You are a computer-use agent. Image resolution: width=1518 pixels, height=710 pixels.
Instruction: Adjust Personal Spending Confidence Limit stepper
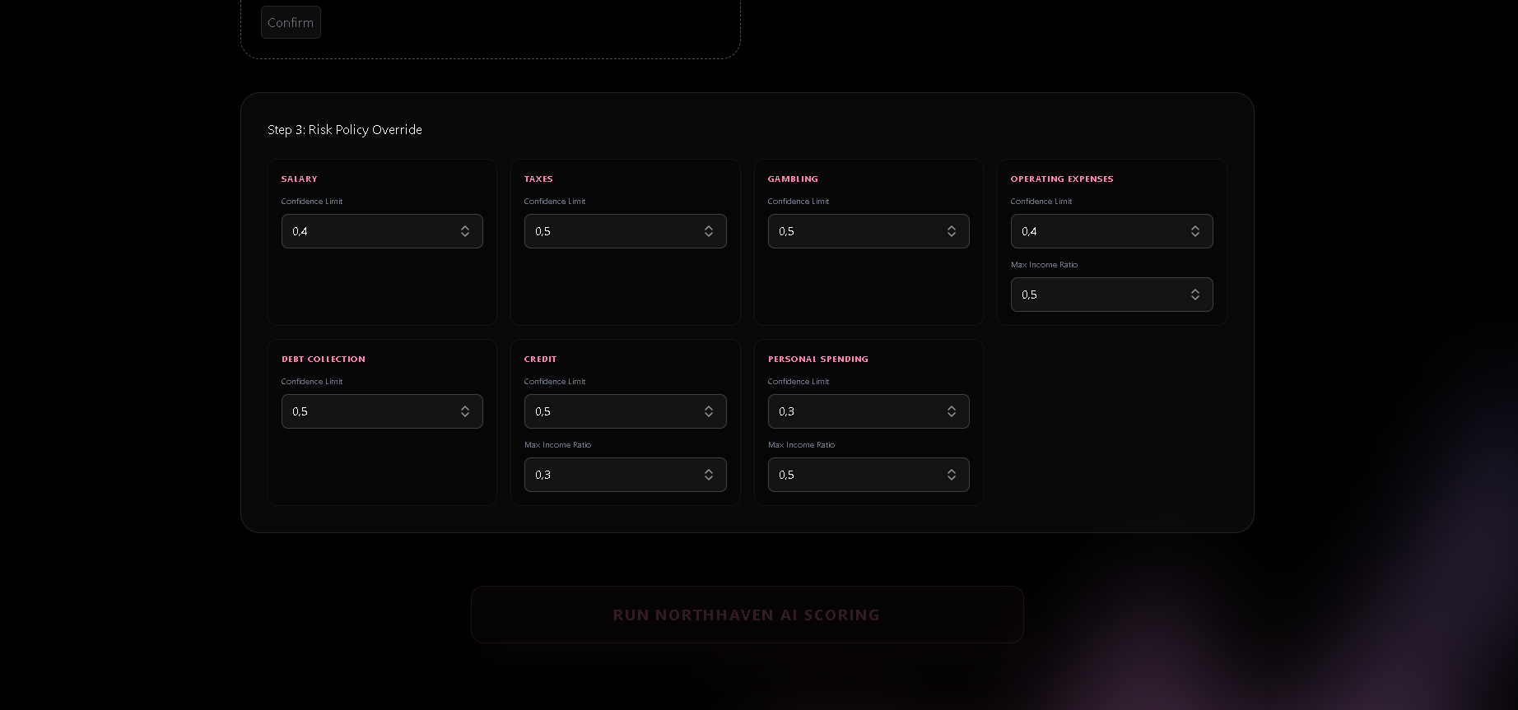[952, 411]
